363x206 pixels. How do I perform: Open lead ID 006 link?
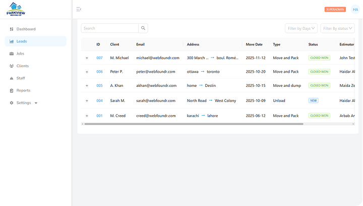pos(99,72)
